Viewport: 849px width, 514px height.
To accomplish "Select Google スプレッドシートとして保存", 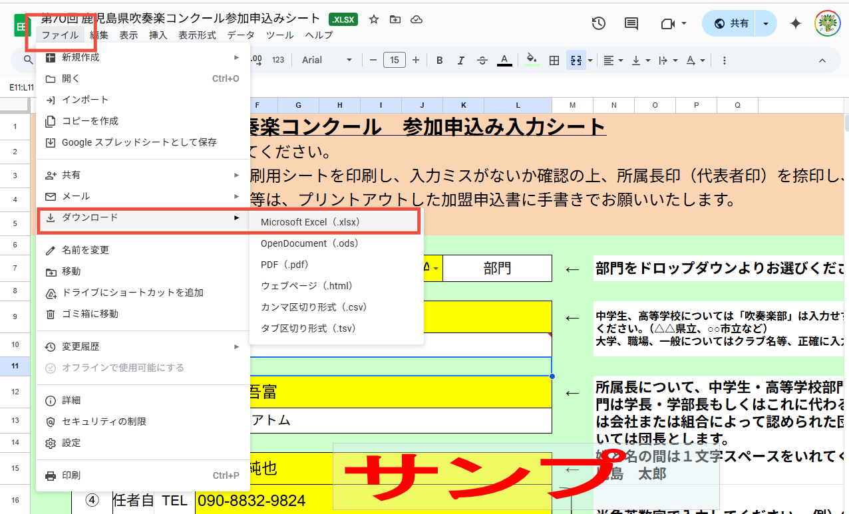I will point(142,142).
